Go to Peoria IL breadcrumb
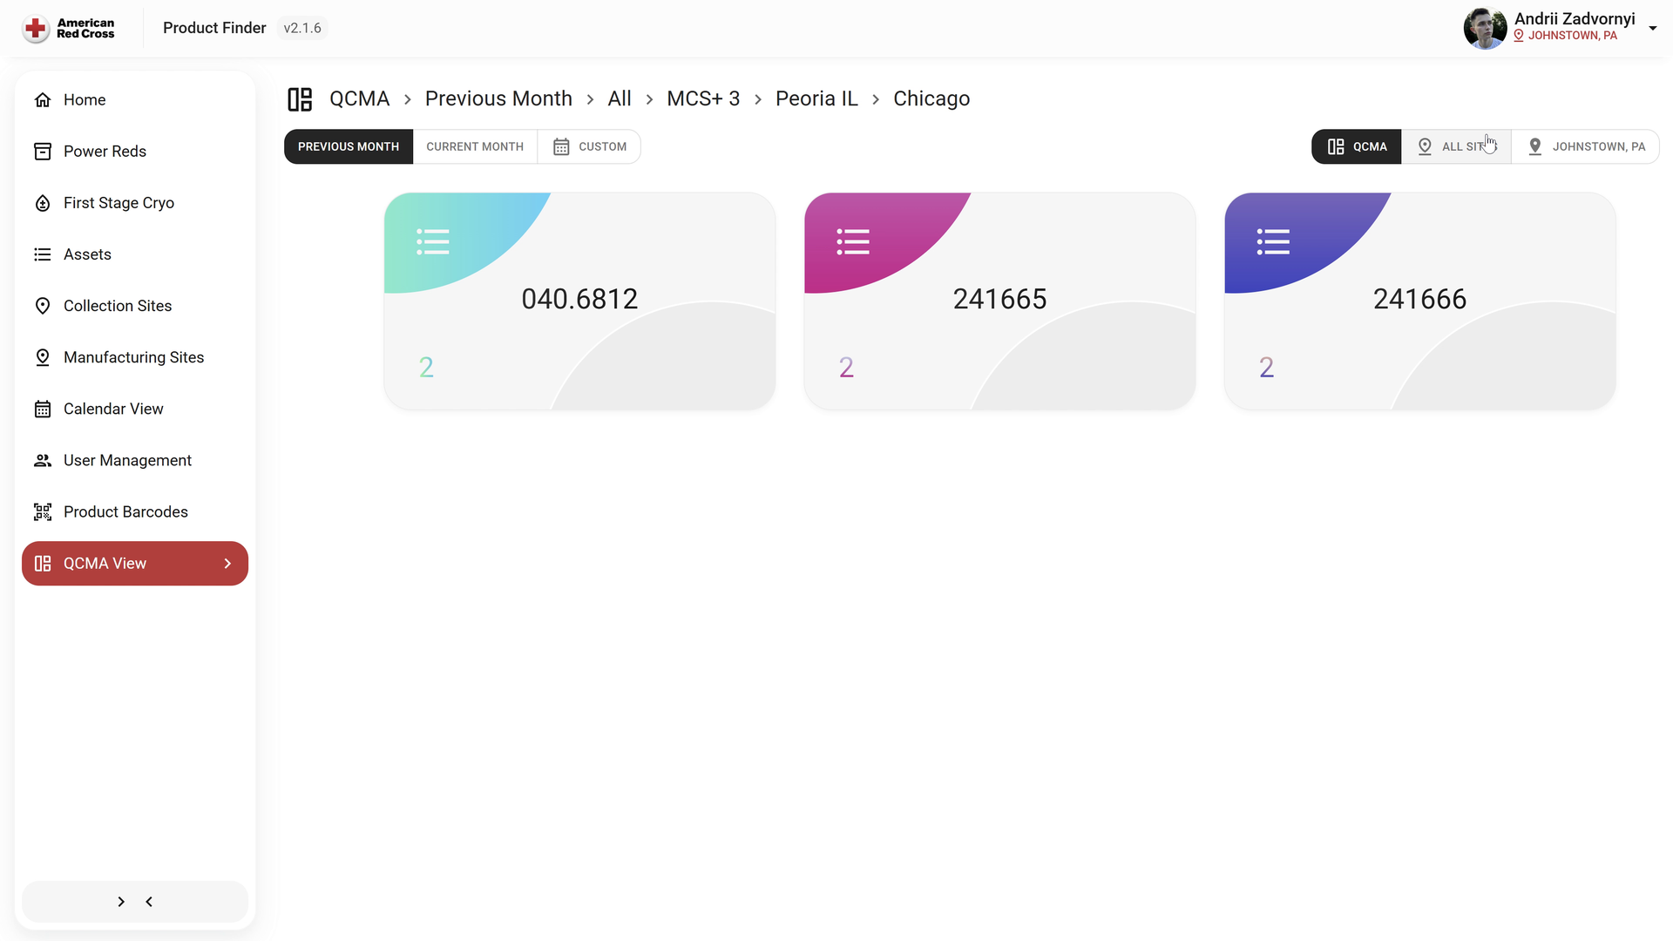The image size is (1673, 941). pos(816,98)
